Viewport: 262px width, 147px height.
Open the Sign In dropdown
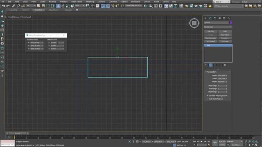click(221, 2)
